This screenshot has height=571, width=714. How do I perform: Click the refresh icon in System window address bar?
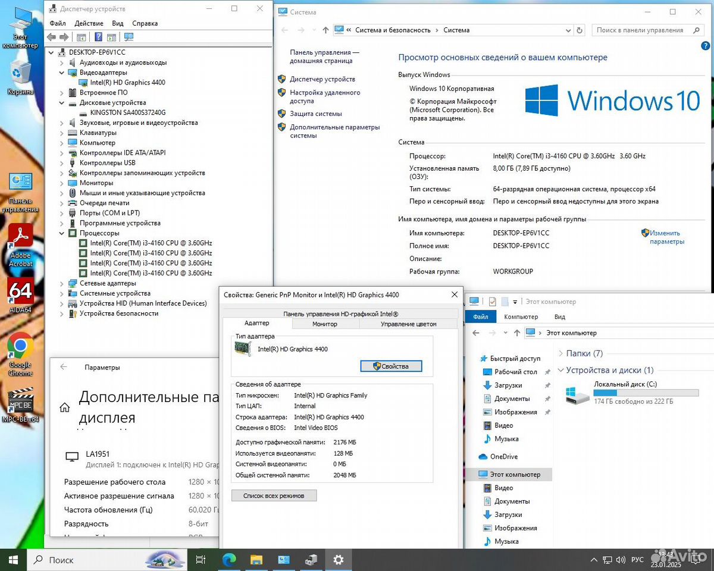(580, 30)
